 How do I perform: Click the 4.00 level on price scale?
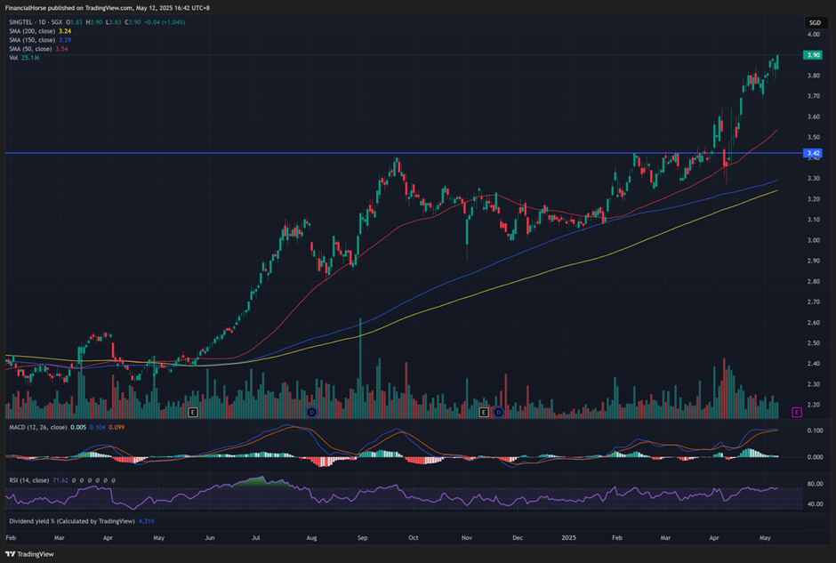pos(812,35)
